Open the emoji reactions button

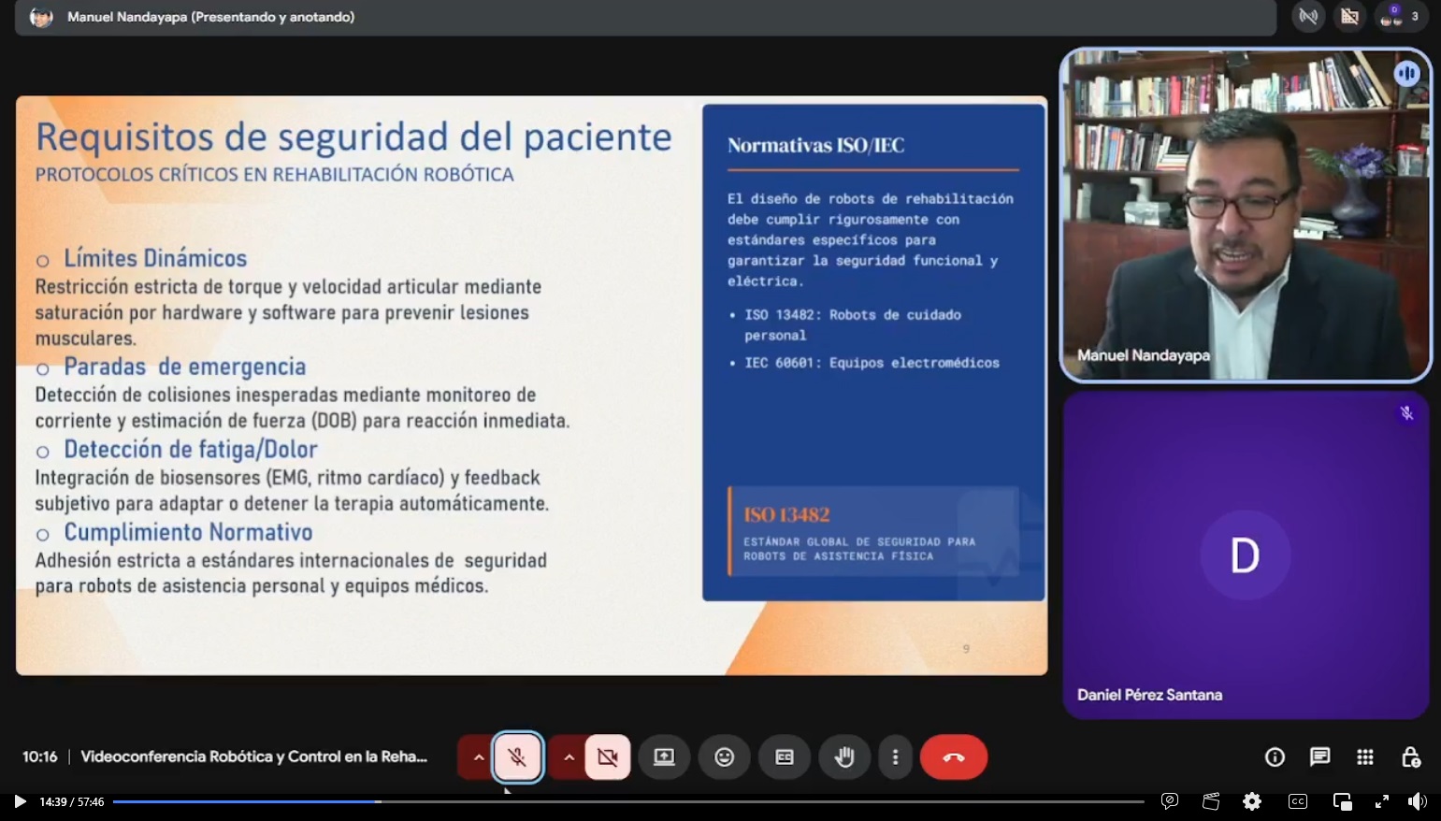click(x=724, y=757)
